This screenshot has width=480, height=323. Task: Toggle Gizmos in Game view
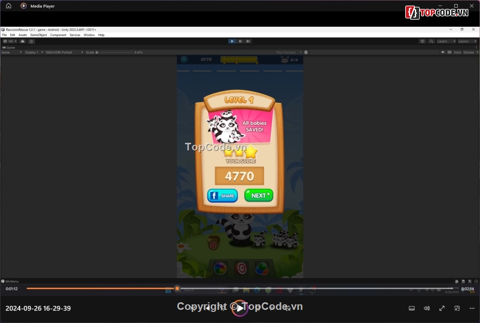[469, 52]
